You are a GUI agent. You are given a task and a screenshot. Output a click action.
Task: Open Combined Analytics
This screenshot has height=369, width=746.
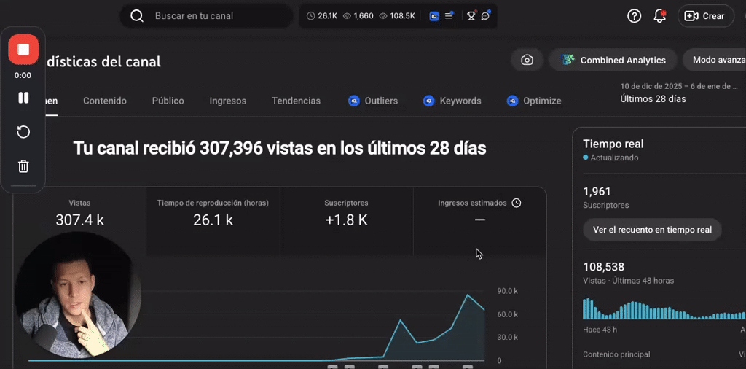click(613, 60)
